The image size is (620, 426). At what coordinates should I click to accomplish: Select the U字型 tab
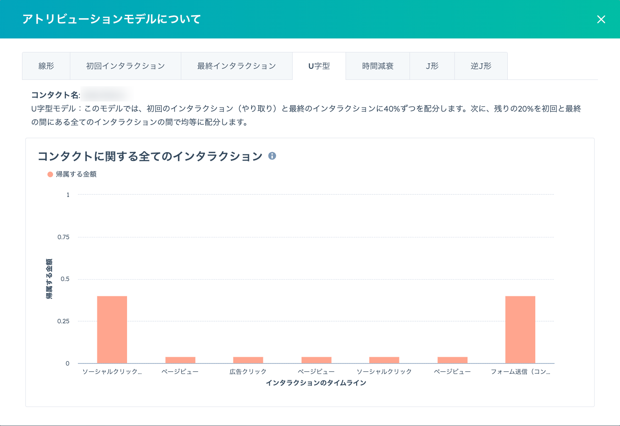319,66
